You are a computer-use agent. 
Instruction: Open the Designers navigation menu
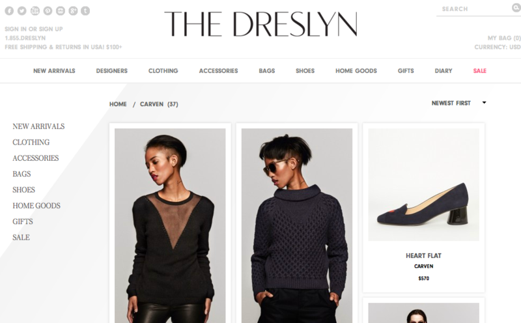[111, 71]
